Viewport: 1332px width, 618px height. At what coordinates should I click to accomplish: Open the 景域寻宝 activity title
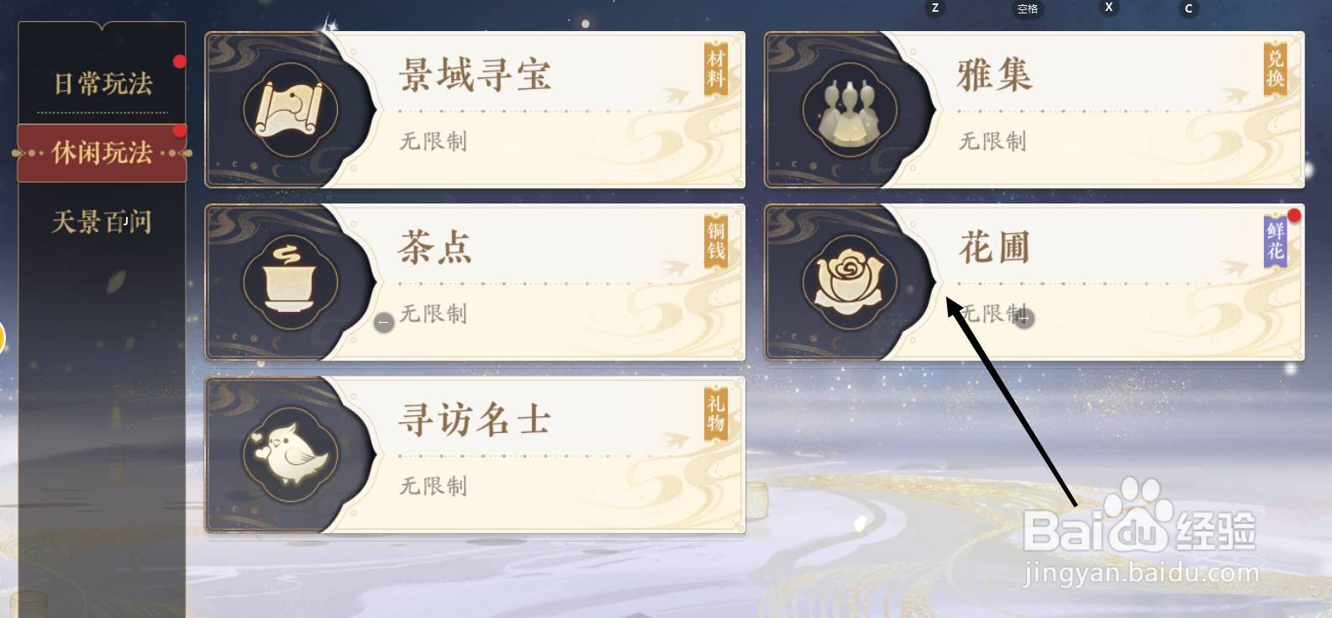point(475,75)
